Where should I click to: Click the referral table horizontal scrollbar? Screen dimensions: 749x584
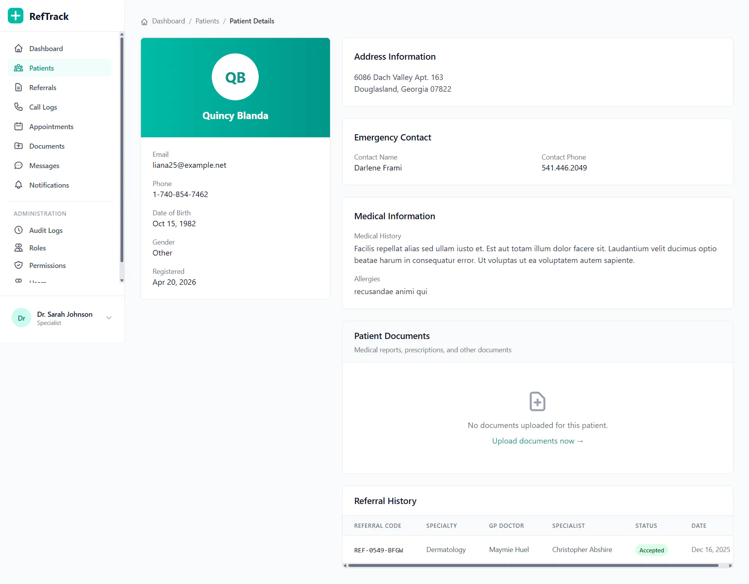click(x=533, y=565)
